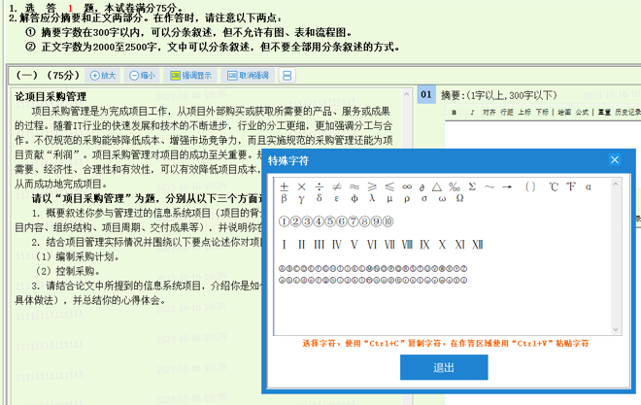Image resolution: width=641 pixels, height=405 pixels.
Task: Toggle the split layout icon after 取消强调
Action: [x=288, y=76]
